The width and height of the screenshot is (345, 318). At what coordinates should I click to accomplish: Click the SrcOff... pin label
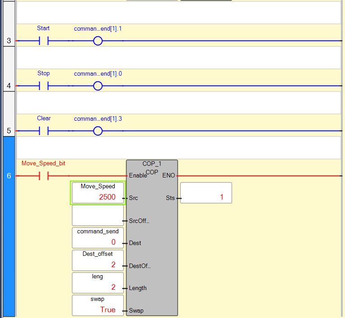click(x=139, y=221)
